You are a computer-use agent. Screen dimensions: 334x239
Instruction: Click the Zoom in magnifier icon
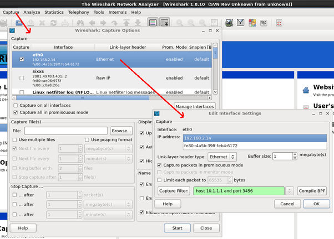click(180, 23)
